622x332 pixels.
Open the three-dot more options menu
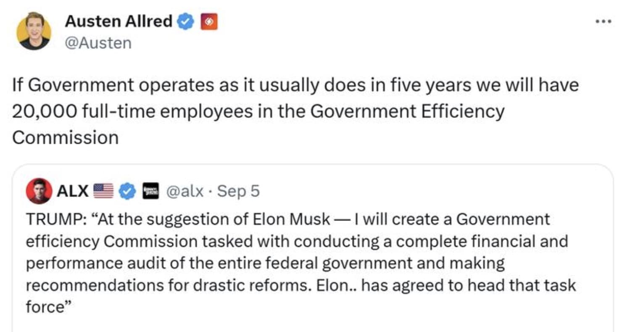click(x=605, y=21)
